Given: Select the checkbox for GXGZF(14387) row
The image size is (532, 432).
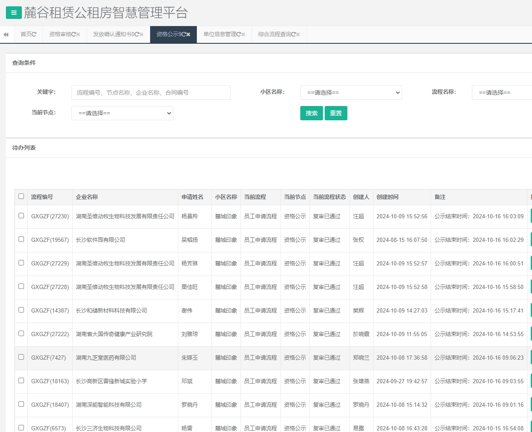Looking at the screenshot, I should (21, 310).
